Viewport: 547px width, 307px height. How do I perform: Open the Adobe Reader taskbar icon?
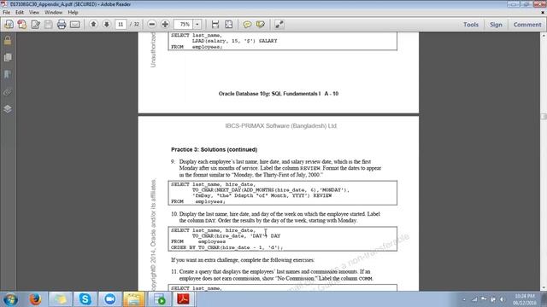pyautogui.click(x=184, y=299)
